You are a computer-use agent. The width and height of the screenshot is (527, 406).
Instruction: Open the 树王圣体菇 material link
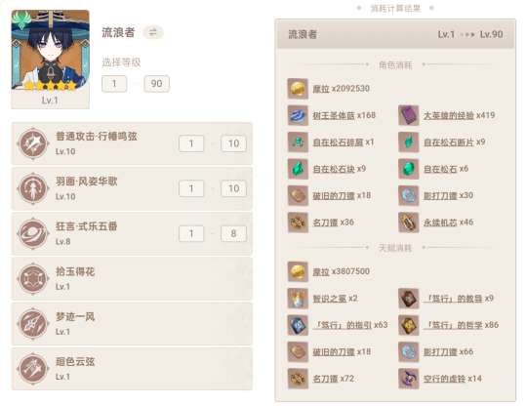point(334,115)
